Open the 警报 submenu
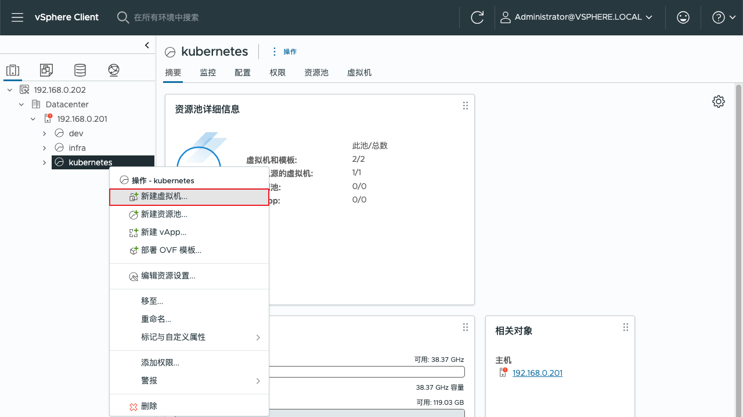Viewport: 743px width, 417px height. pos(189,381)
